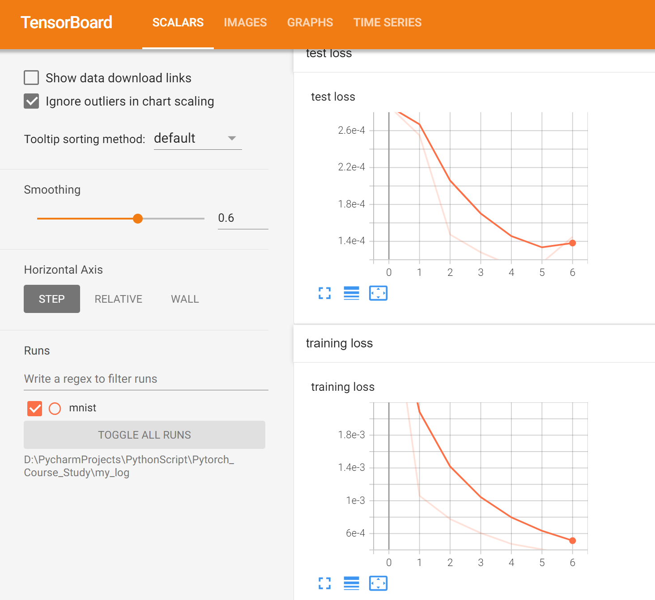Click the 1.8e-3 axis label on training loss chart

(x=352, y=435)
